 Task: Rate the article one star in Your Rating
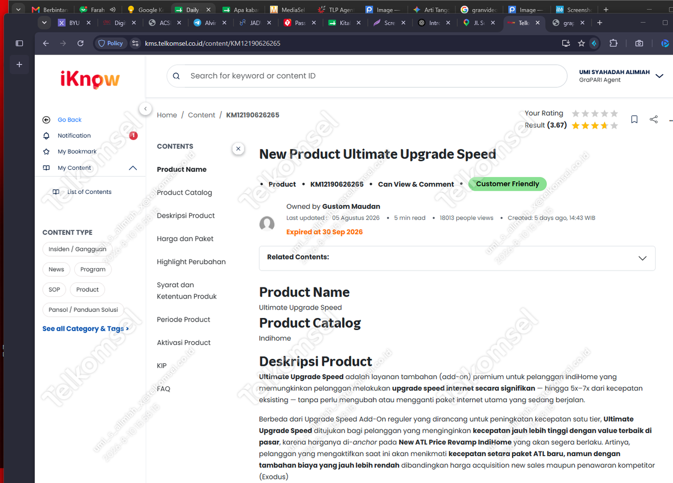click(576, 114)
